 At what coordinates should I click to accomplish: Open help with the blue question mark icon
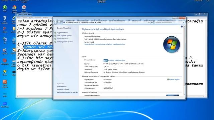[182, 27]
